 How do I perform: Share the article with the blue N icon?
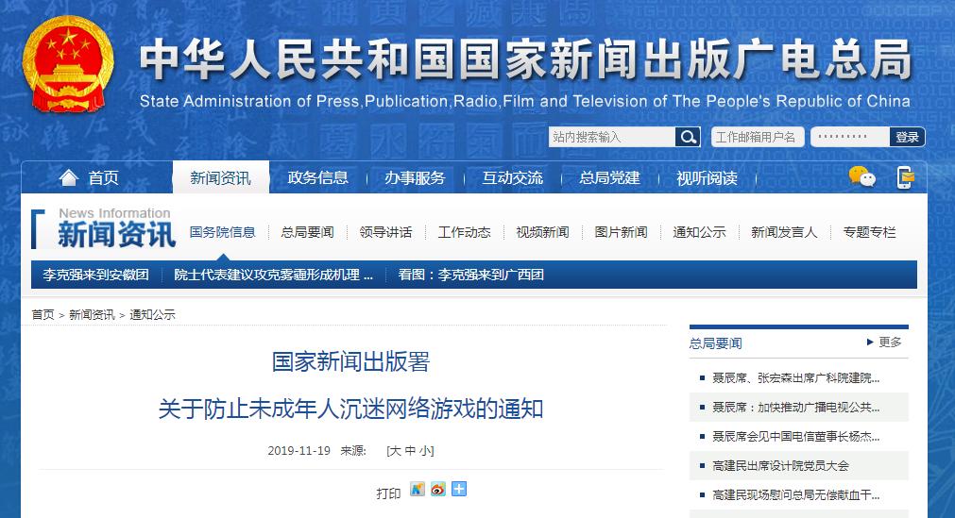click(418, 489)
